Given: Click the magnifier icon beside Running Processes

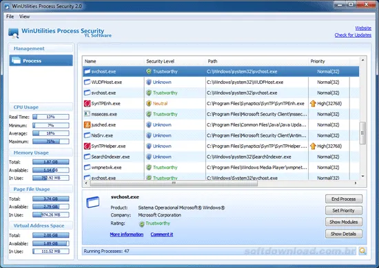Looking at the screenshot, I should (362, 251).
